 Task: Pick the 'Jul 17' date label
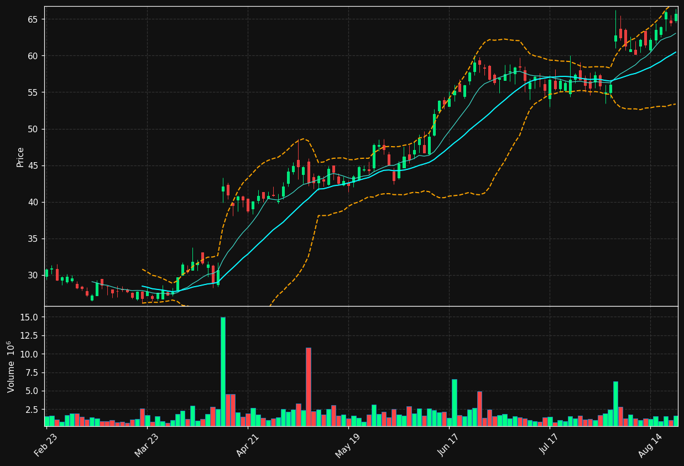[x=550, y=446]
